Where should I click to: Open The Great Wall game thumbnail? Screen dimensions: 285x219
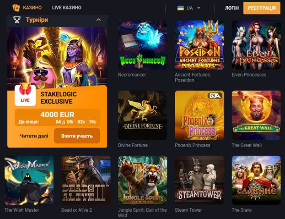[256, 115]
